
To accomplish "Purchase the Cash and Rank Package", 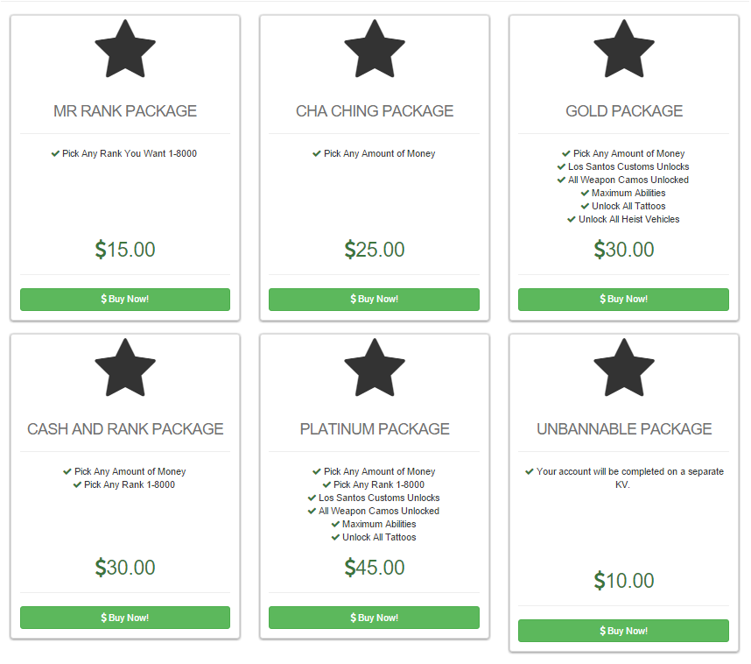I will 125,618.
